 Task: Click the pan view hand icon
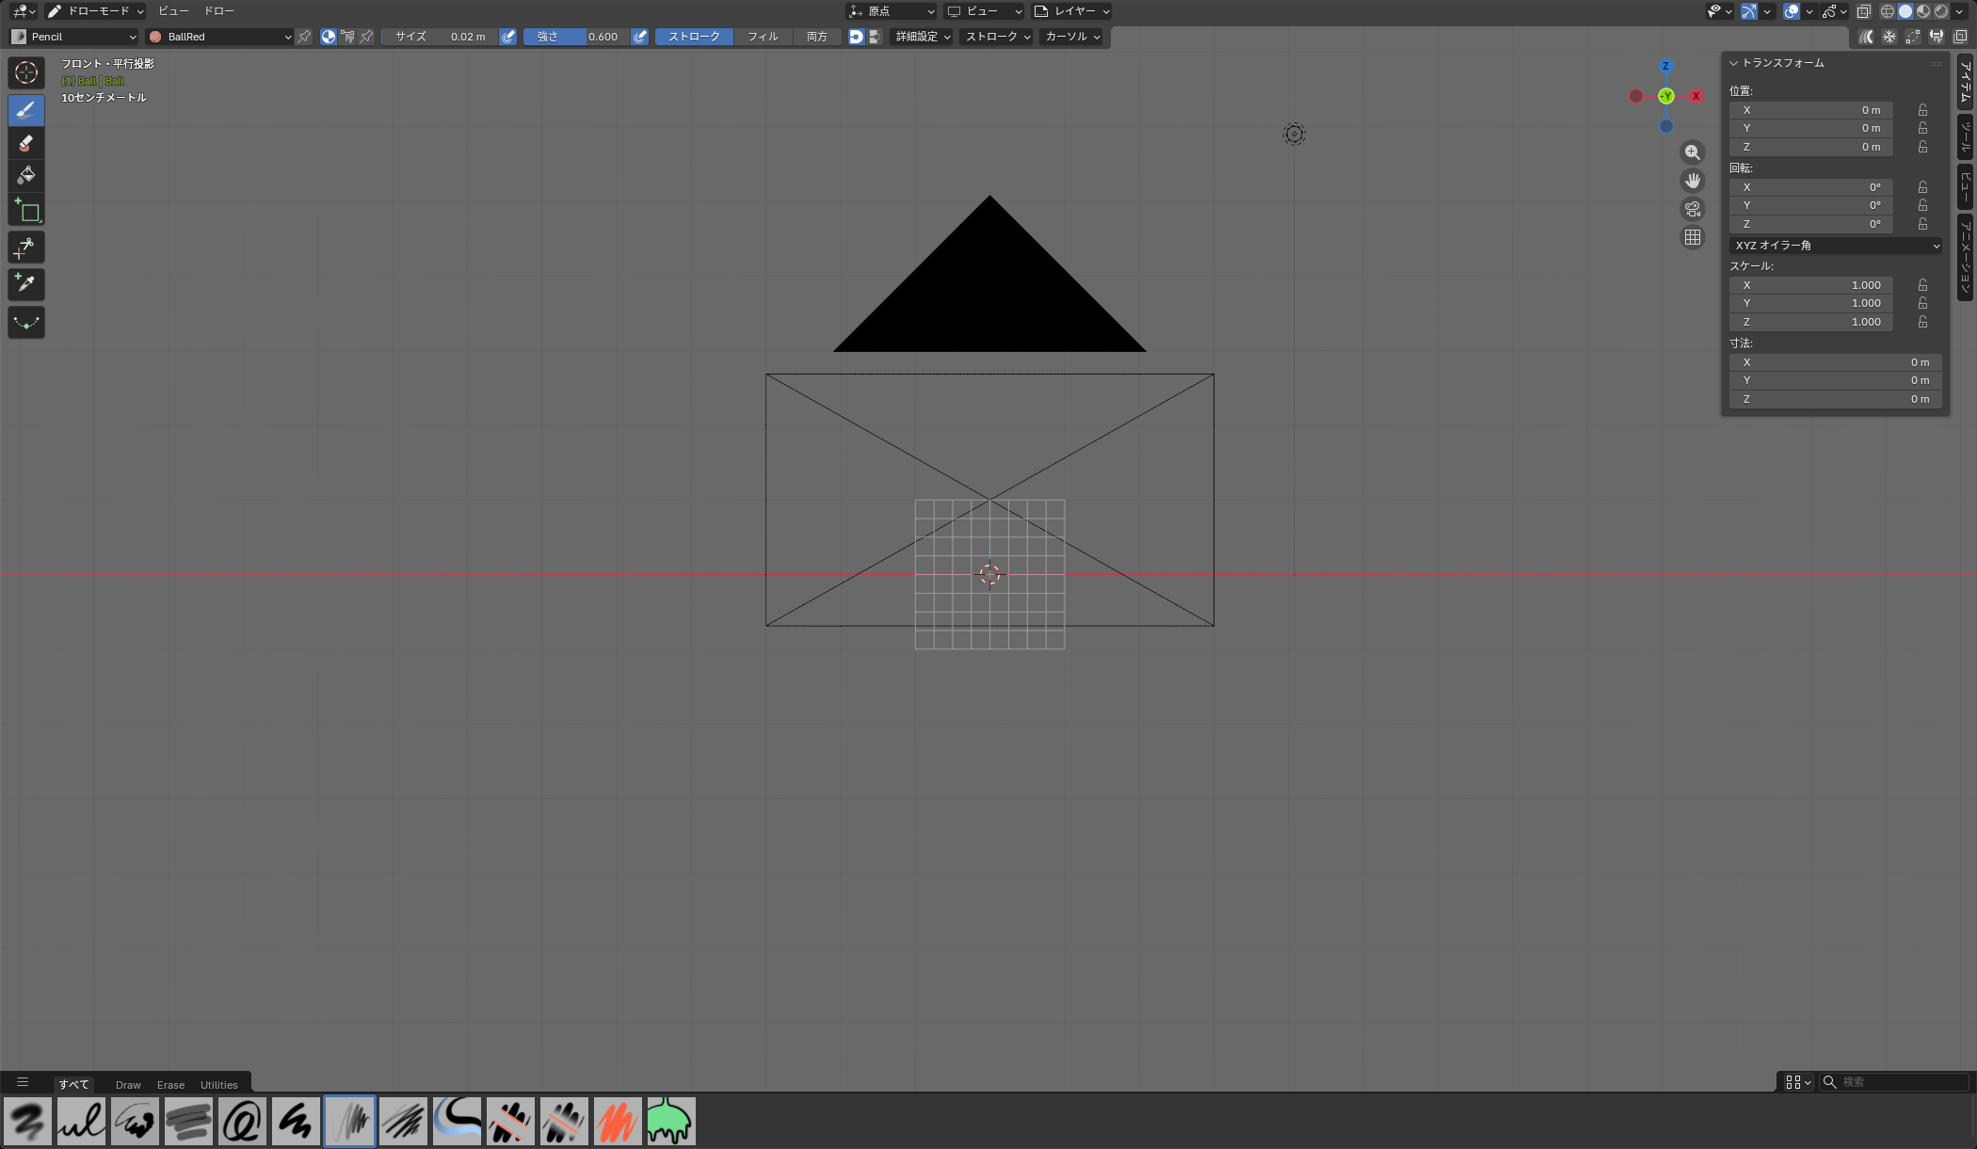pos(1693,181)
